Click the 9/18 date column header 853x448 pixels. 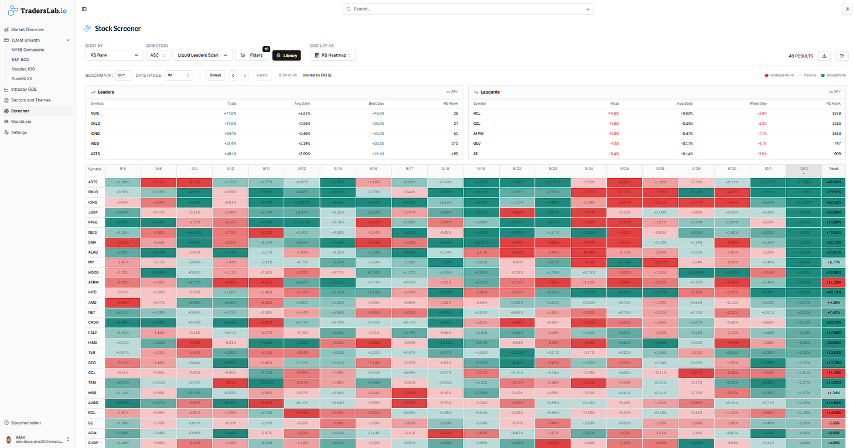click(445, 169)
